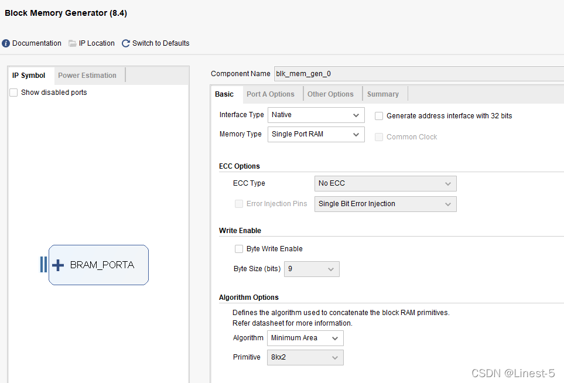The height and width of the screenshot is (383, 564).
Task: Open IP Location
Action: point(97,43)
